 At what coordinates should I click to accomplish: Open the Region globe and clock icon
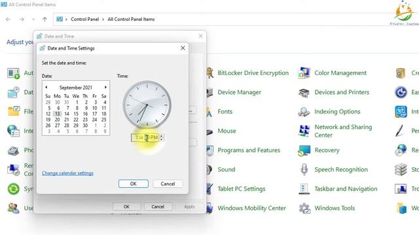point(401,150)
